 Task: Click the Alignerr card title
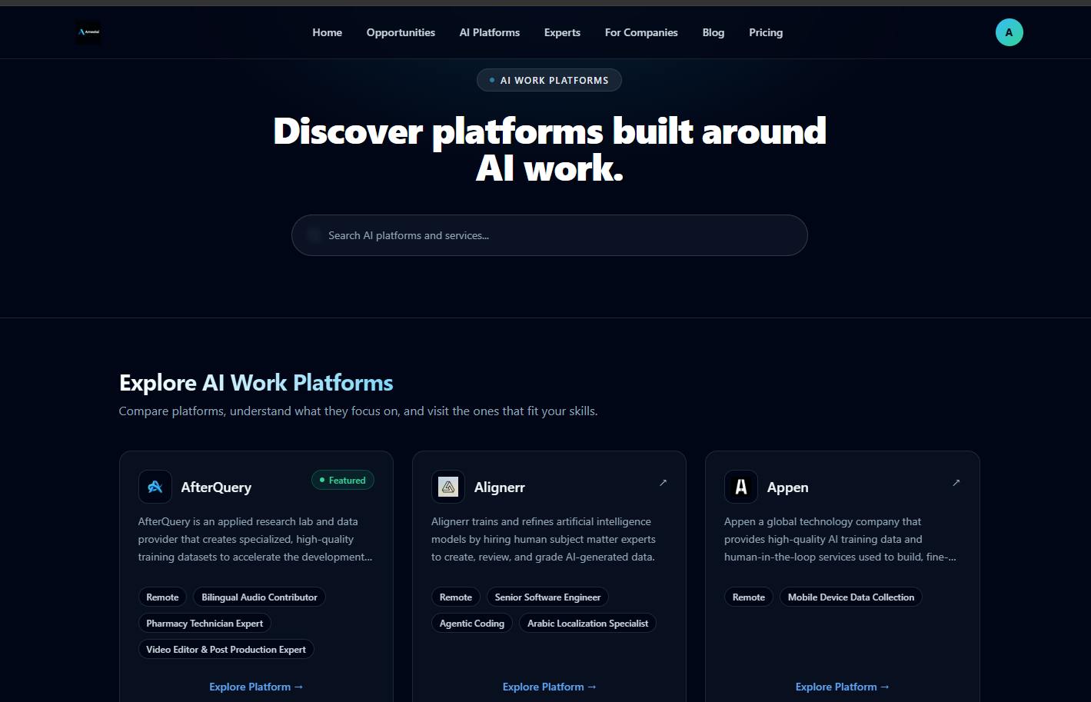(500, 487)
